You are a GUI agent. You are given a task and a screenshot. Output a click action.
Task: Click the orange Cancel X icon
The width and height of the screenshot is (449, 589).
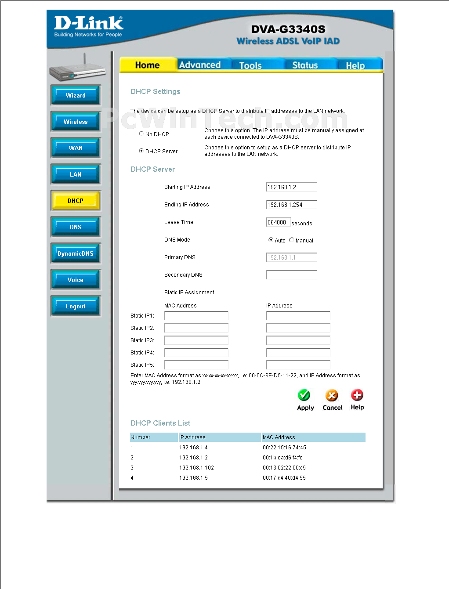click(x=332, y=395)
